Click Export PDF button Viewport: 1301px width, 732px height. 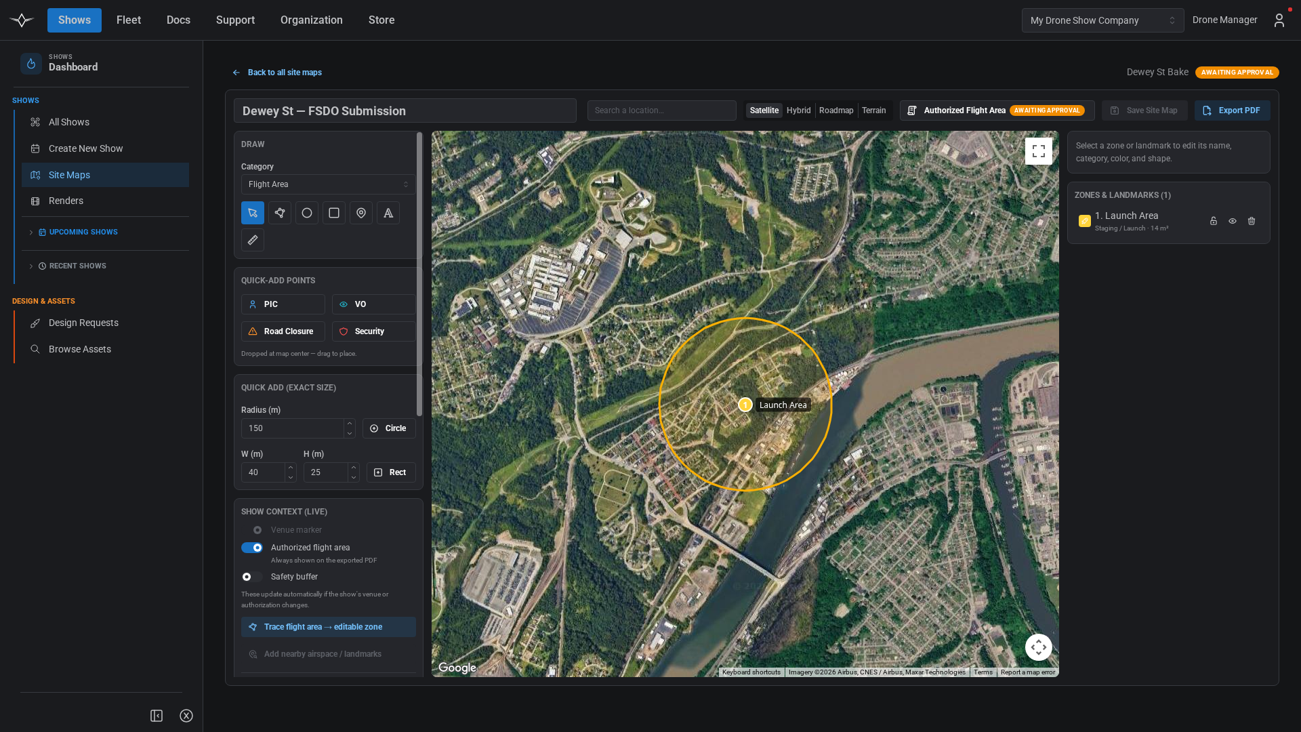click(x=1232, y=110)
